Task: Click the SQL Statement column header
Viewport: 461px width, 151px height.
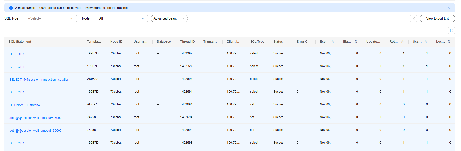Action: (20, 42)
